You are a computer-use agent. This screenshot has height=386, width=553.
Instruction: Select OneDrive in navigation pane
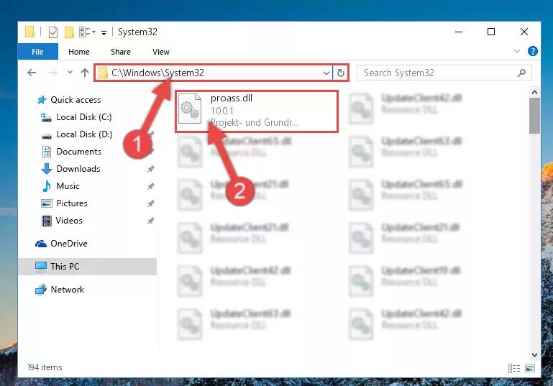pyautogui.click(x=69, y=244)
